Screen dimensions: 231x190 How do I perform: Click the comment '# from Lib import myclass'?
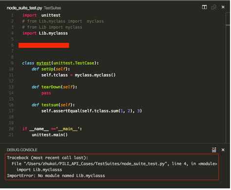point(52,27)
